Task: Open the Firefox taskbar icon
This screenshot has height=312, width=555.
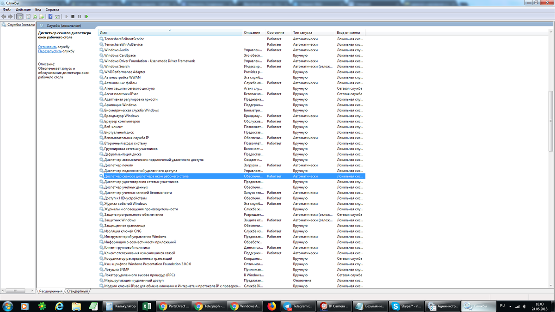Action: click(x=271, y=306)
